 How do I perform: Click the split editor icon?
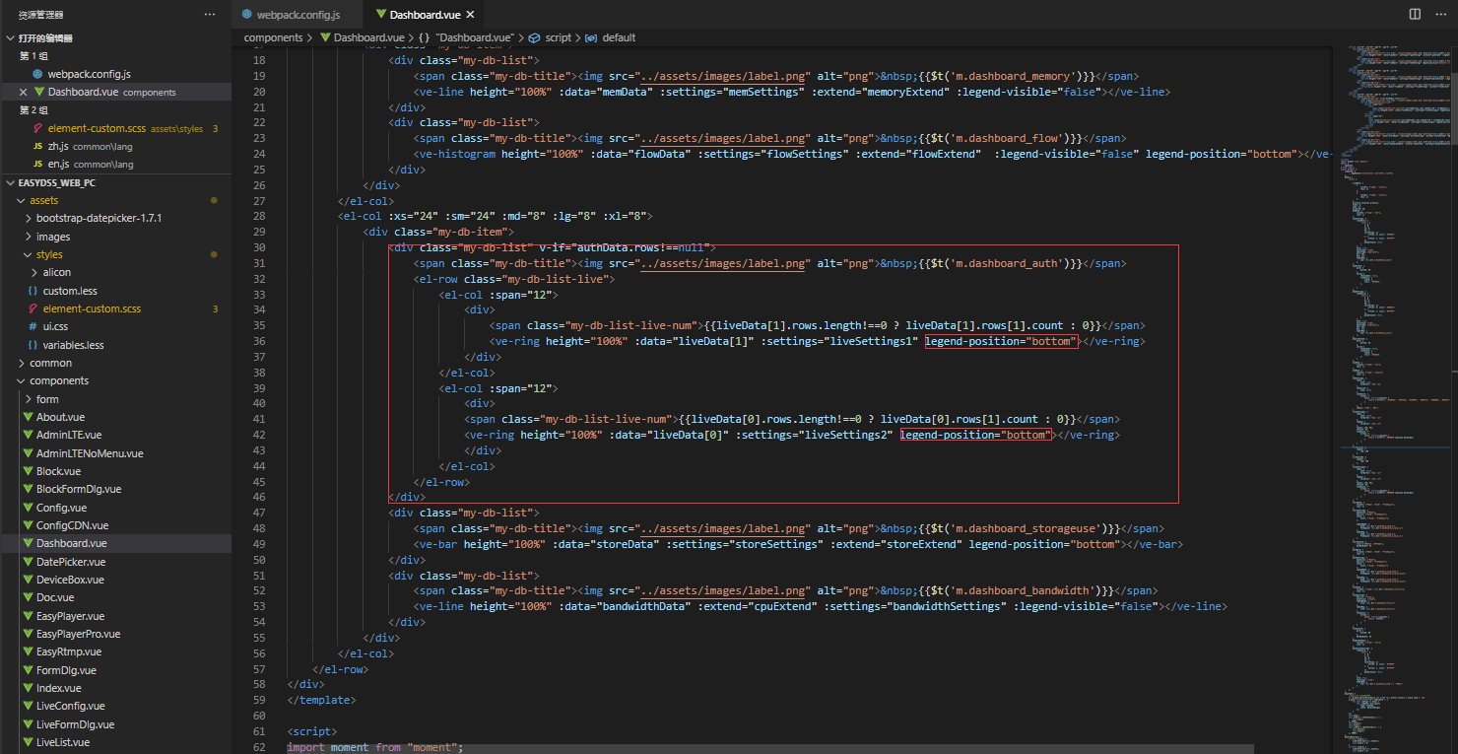click(x=1415, y=14)
